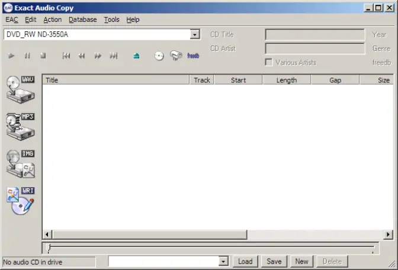Open the Tools menu
The image size is (398, 270).
click(112, 20)
